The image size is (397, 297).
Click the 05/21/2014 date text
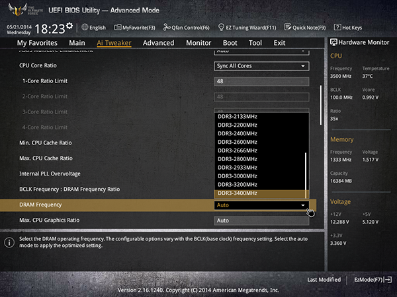(19, 27)
